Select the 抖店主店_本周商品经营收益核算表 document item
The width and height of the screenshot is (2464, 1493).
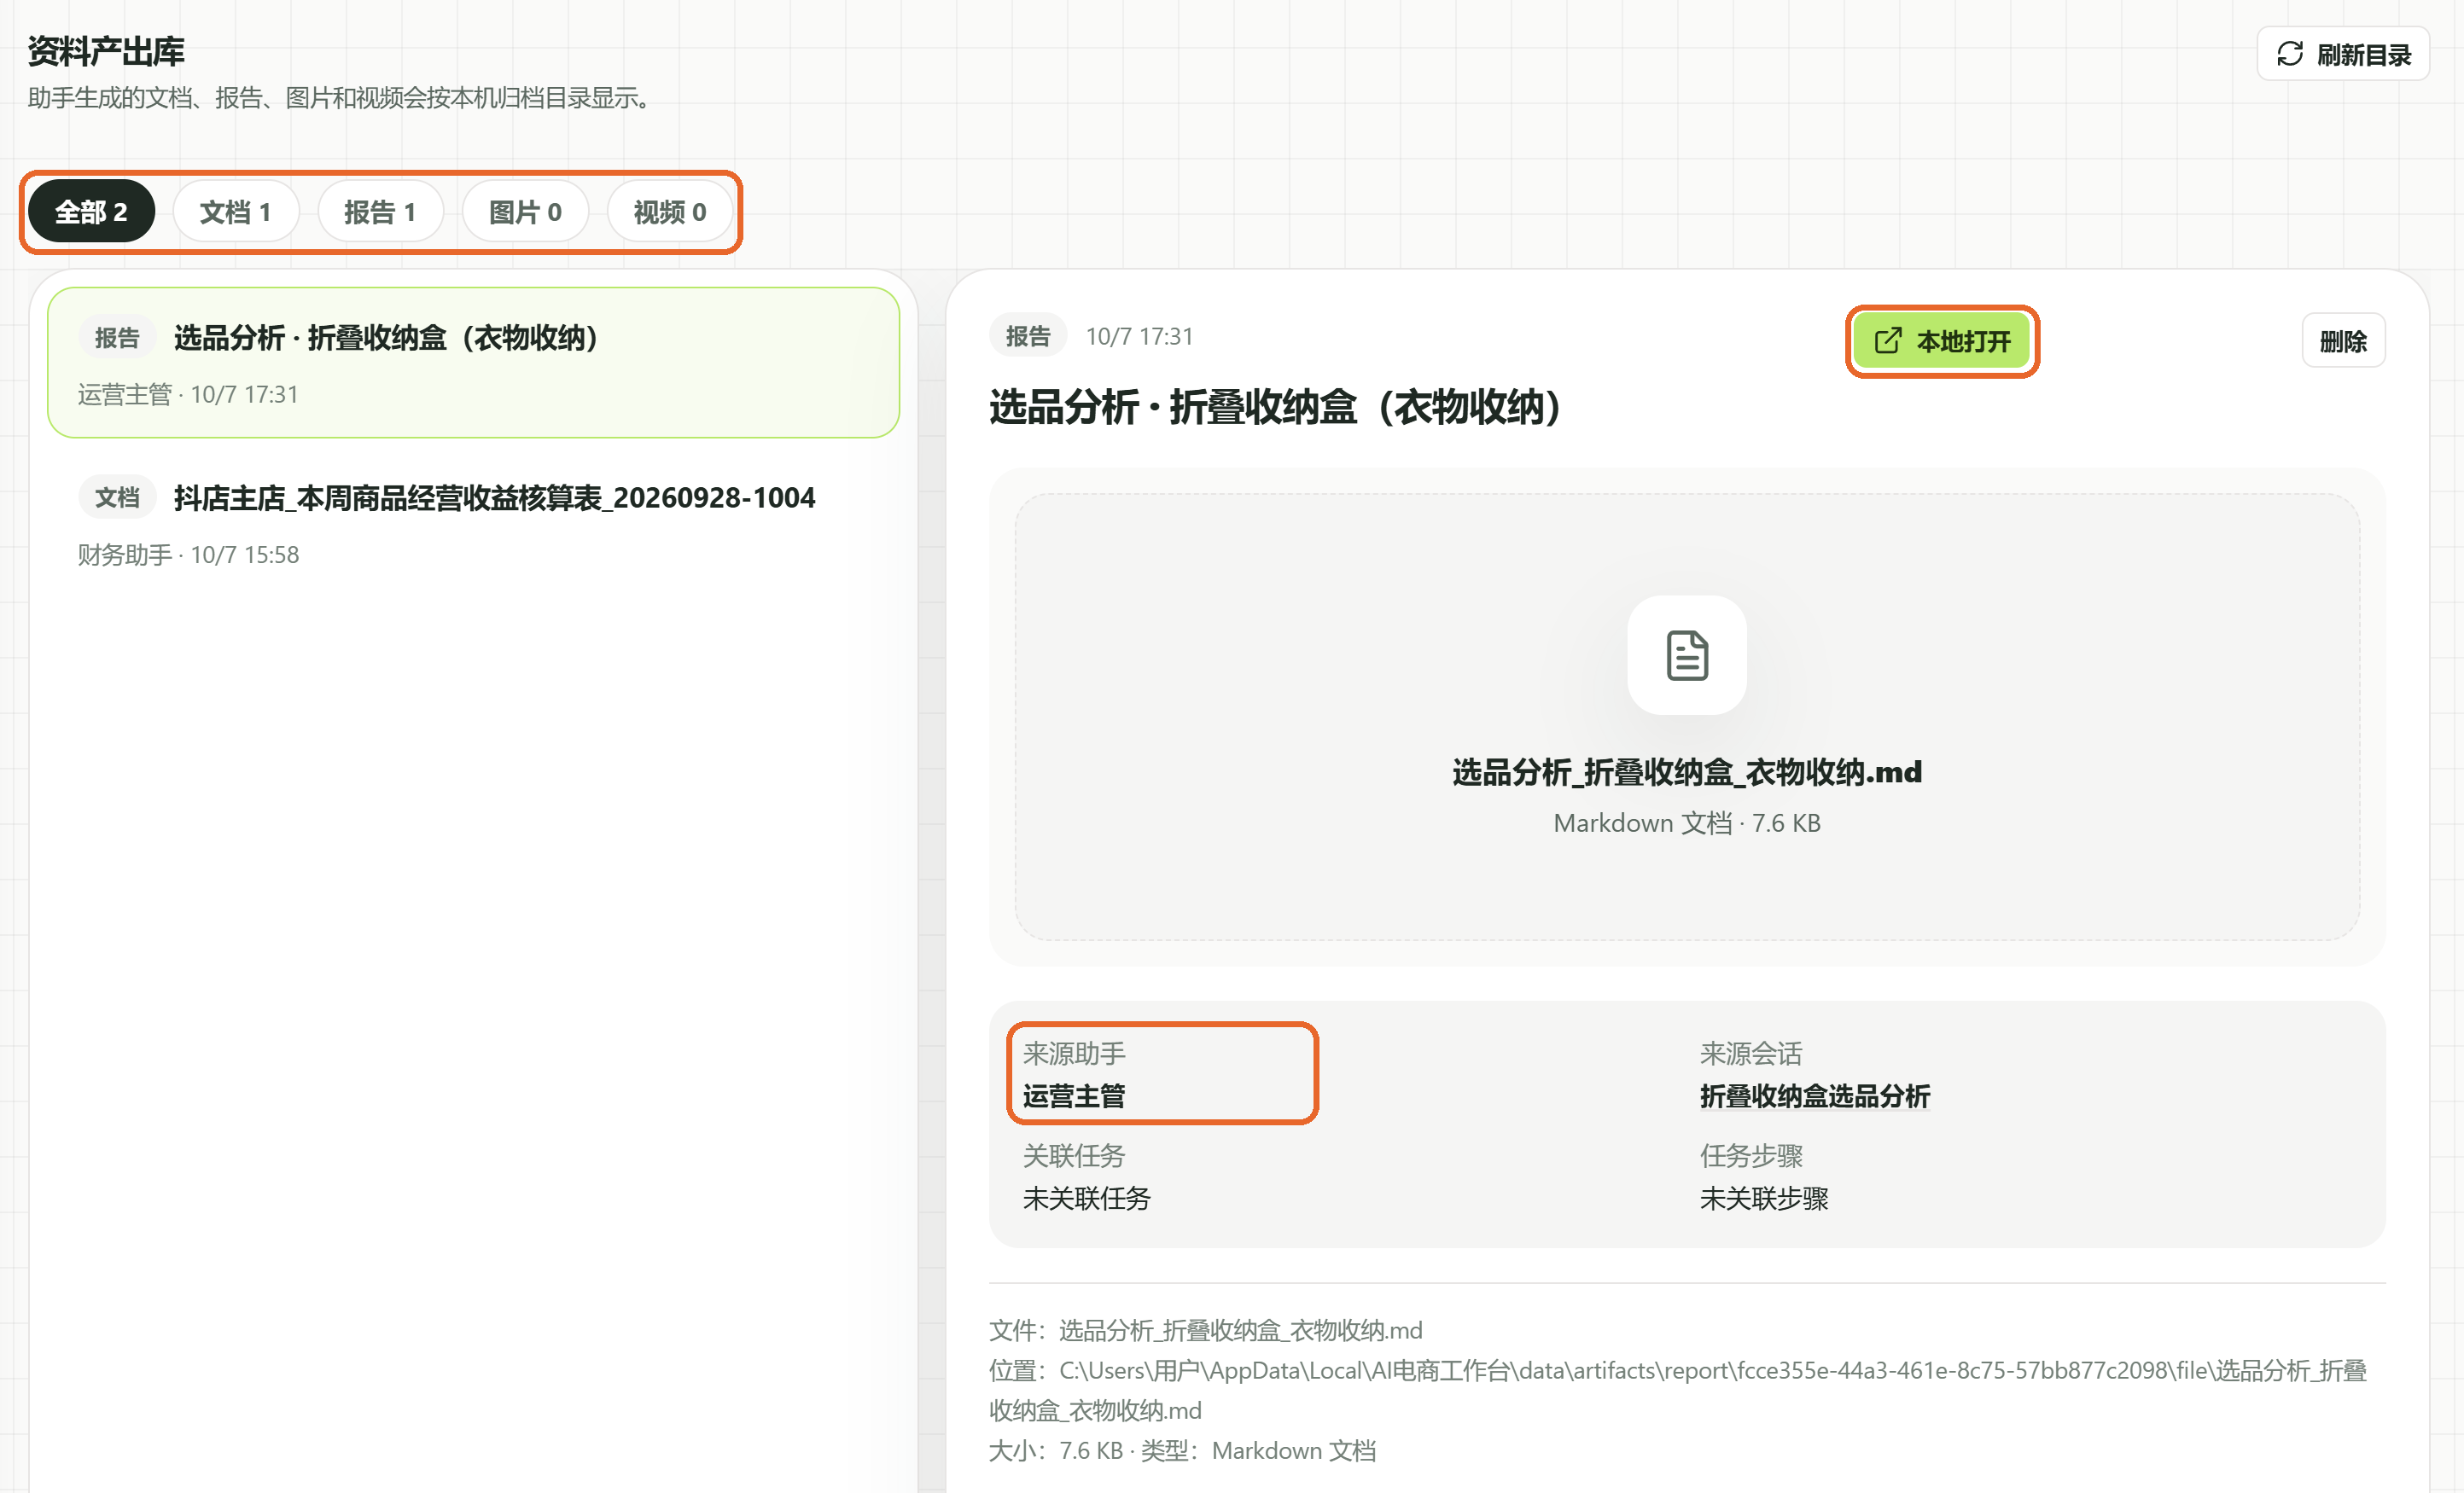[x=473, y=523]
